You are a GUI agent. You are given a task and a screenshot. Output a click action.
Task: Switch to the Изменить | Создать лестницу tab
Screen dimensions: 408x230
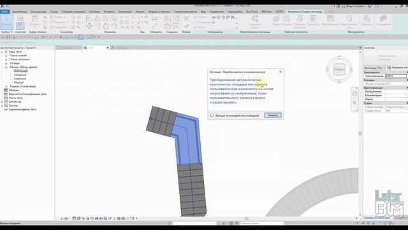pyautogui.click(x=305, y=11)
